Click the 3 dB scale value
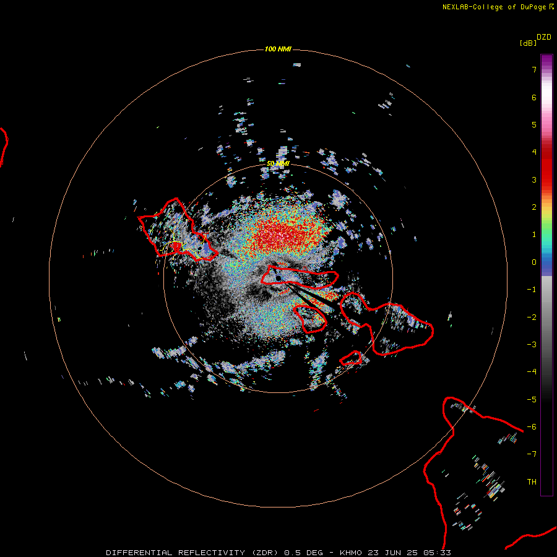This screenshot has width=557, height=557. point(534,179)
